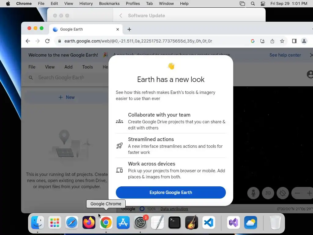
Task: Click the "Software Update" window title
Action: point(146,16)
